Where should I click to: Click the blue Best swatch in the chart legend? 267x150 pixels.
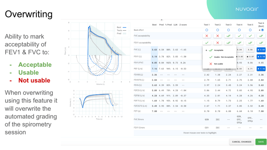[x=124, y=27]
